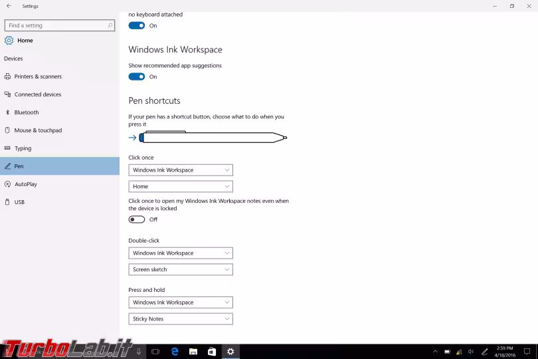This screenshot has width=538, height=359.
Task: Click the Typing keyboard icon
Action: point(7,148)
